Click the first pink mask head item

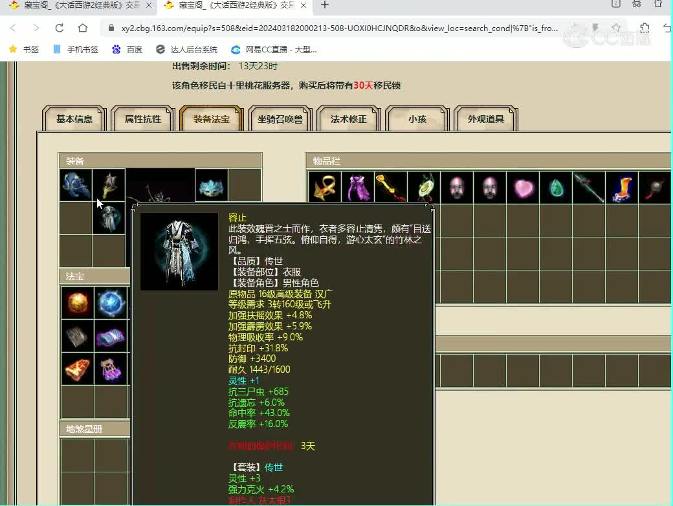[x=457, y=187]
